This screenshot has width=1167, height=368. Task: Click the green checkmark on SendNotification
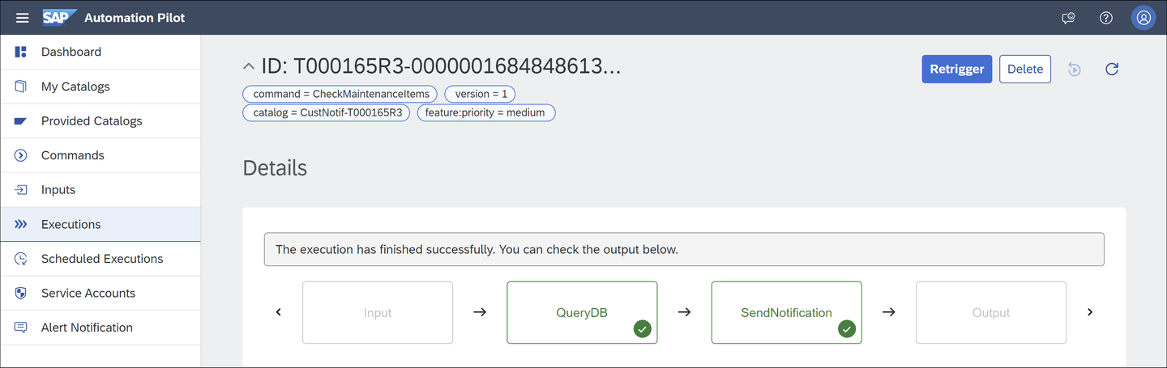847,329
